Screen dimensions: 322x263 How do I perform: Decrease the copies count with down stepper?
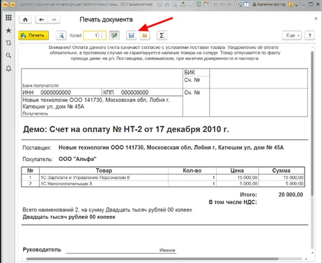click(102, 38)
